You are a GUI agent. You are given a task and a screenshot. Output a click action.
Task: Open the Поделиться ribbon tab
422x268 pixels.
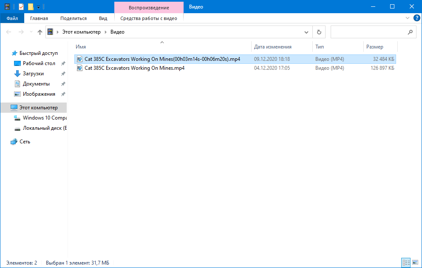point(74,18)
